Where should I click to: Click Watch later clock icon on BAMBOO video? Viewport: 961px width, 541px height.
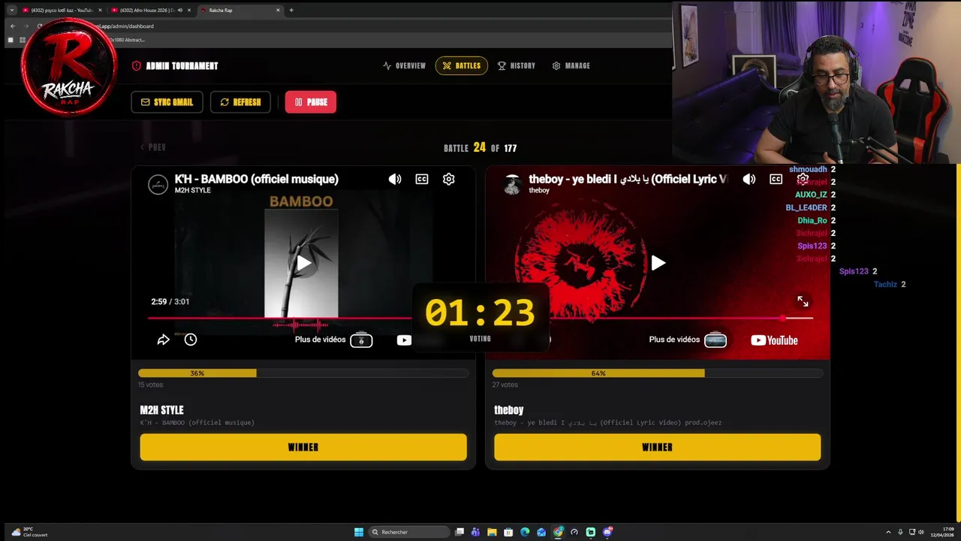coord(191,340)
